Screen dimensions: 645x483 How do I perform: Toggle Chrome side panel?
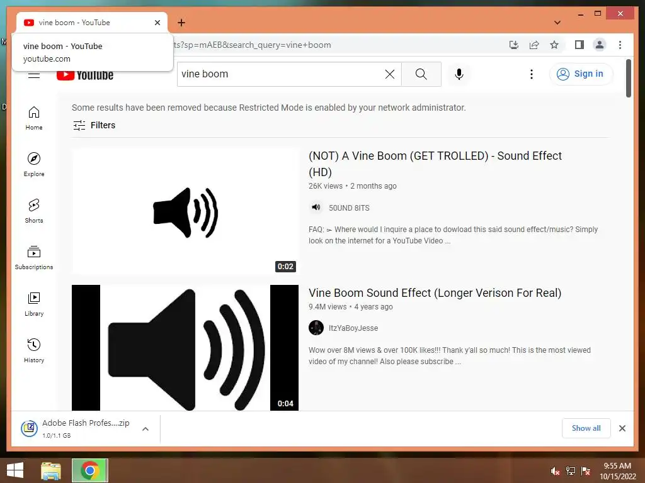coord(579,45)
